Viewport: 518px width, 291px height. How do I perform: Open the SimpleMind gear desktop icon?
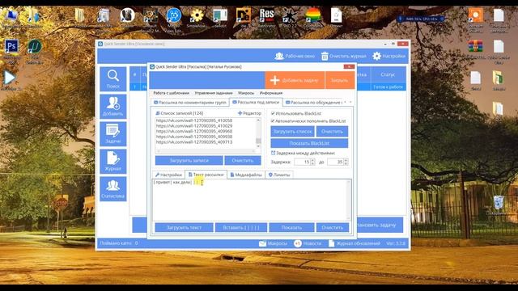coord(197,15)
